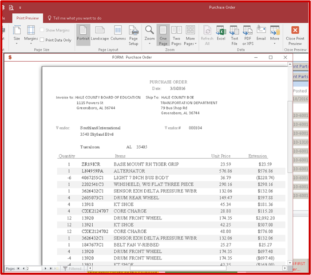Open Page Setup dialog
This screenshot has height=275, width=311.
click(134, 35)
